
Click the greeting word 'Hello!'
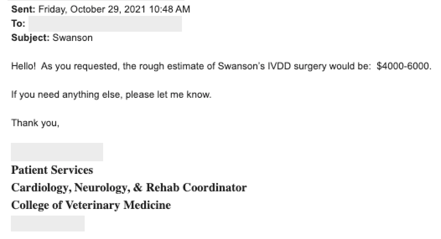23,66
